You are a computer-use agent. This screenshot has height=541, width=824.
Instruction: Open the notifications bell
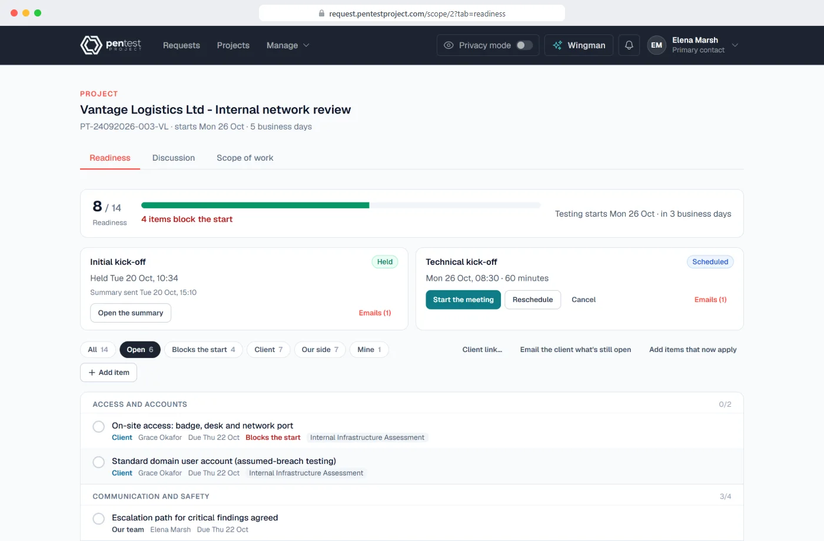click(629, 45)
